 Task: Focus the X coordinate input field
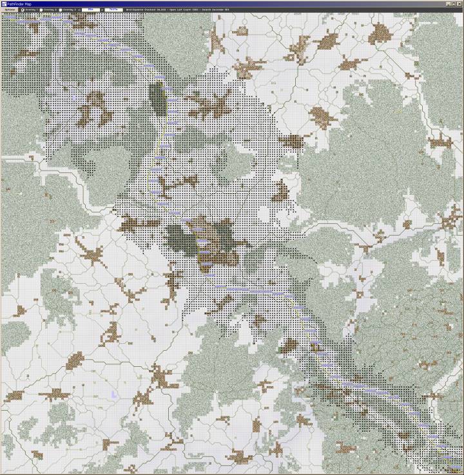[91, 10]
